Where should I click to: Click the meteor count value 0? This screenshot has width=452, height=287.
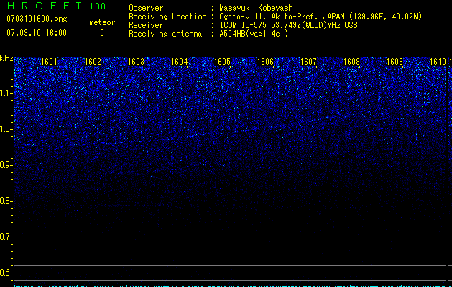(x=102, y=33)
